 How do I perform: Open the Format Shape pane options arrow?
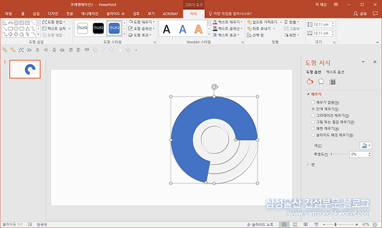point(363,62)
